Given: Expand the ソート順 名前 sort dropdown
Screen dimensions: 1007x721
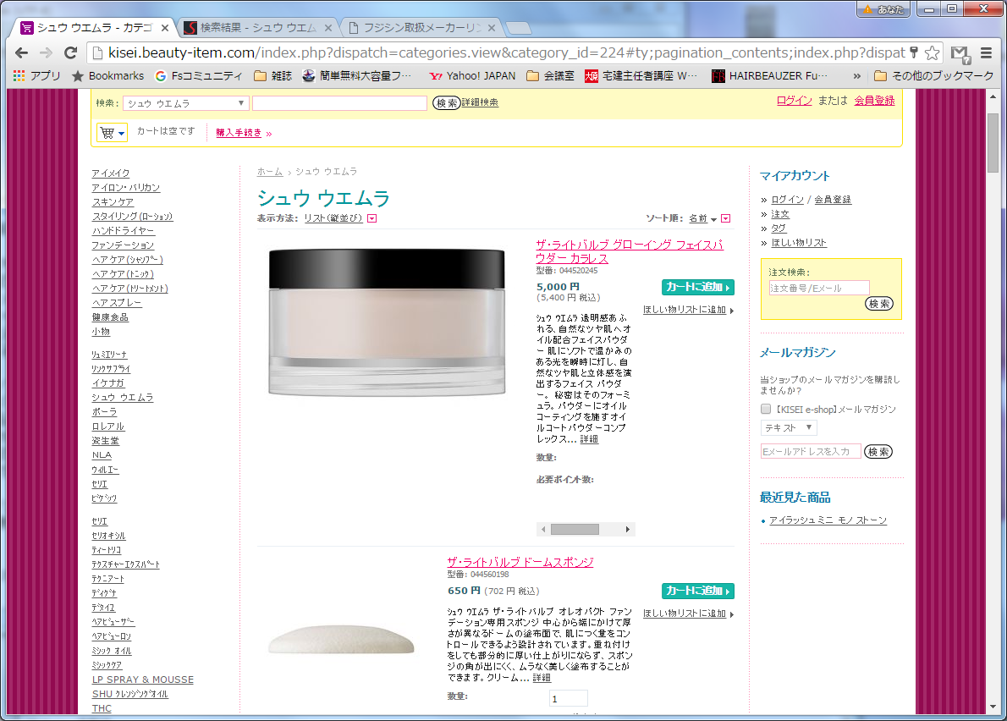Looking at the screenshot, I should click(725, 218).
